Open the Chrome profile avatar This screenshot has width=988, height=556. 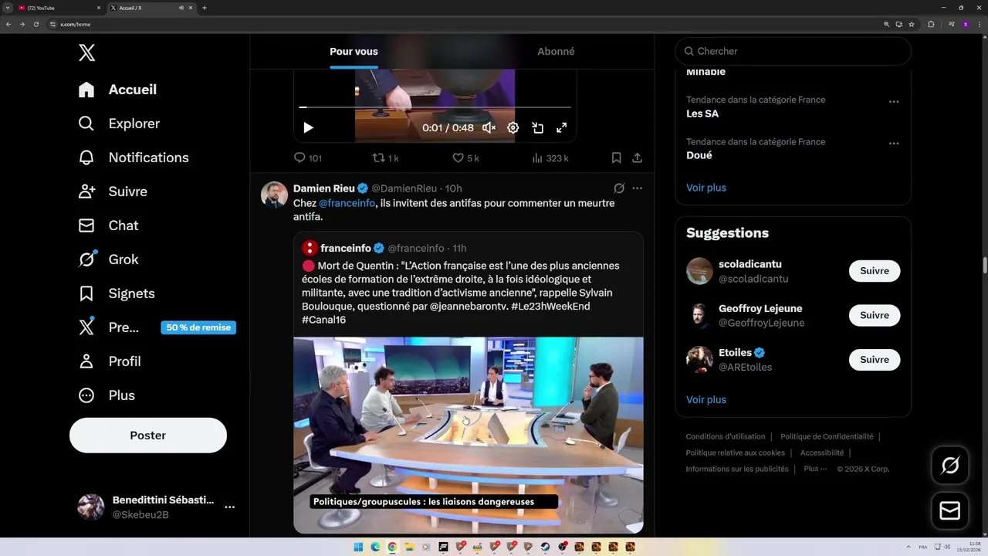965,24
